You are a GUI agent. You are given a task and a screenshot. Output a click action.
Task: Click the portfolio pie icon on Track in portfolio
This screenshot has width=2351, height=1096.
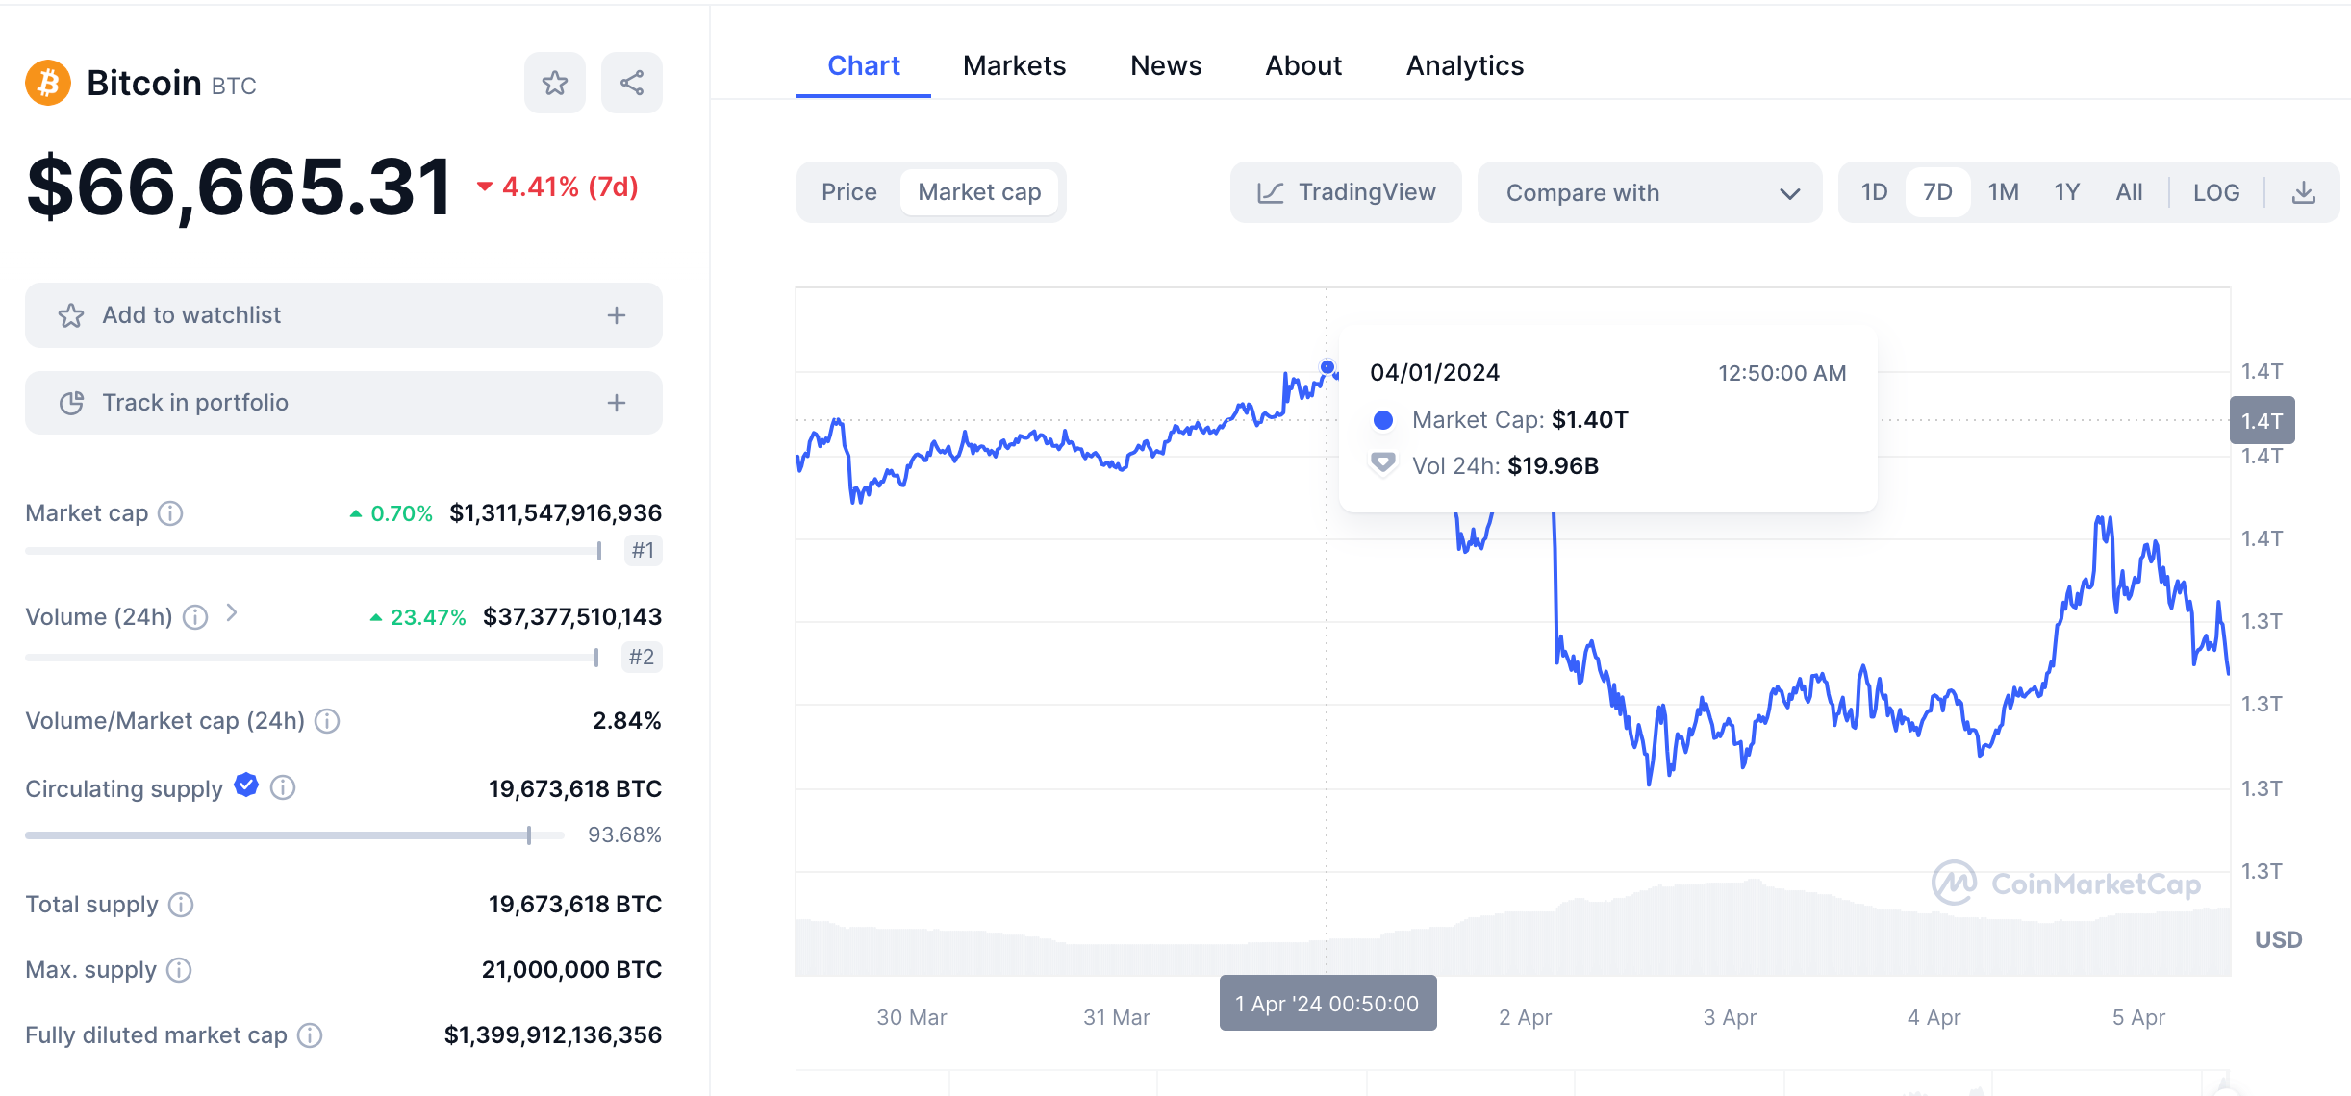click(x=71, y=403)
